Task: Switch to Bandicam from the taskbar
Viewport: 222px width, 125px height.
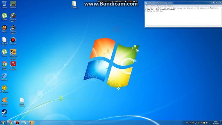Action: click(x=17, y=123)
